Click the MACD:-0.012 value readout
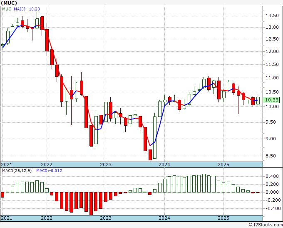 (49, 171)
